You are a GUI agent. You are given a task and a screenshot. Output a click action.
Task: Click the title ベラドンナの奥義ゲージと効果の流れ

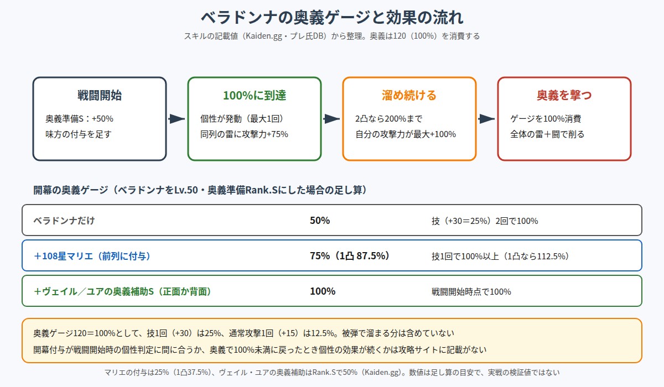coord(332,17)
